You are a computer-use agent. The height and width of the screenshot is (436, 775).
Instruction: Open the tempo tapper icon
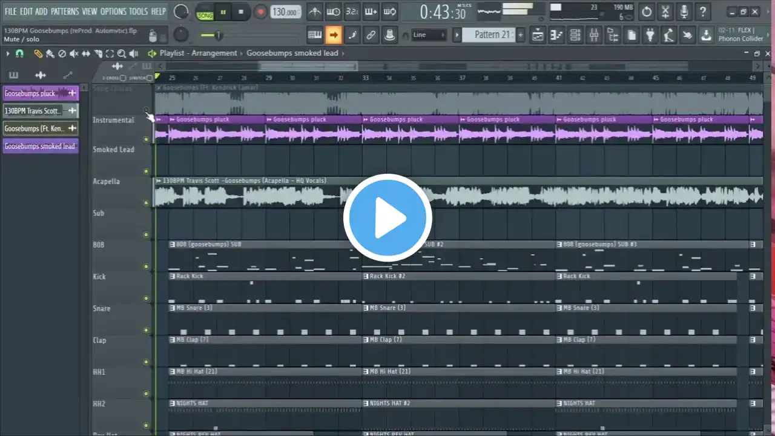[x=669, y=35]
